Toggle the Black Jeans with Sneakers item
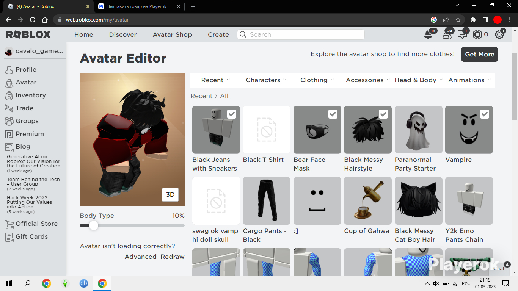Image resolution: width=518 pixels, height=291 pixels. pyautogui.click(x=216, y=130)
